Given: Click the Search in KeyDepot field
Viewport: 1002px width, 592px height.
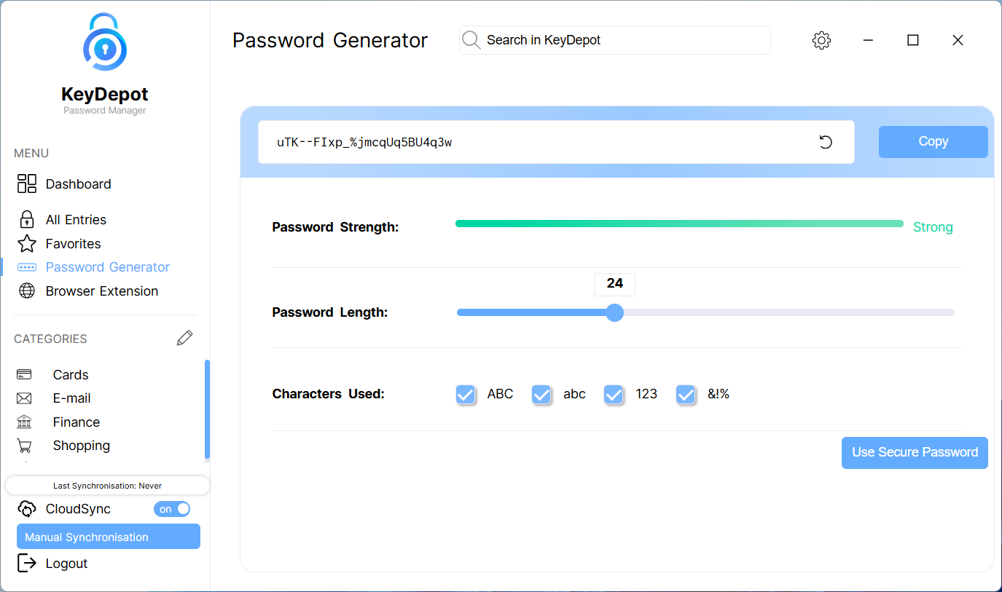Looking at the screenshot, I should pos(623,40).
